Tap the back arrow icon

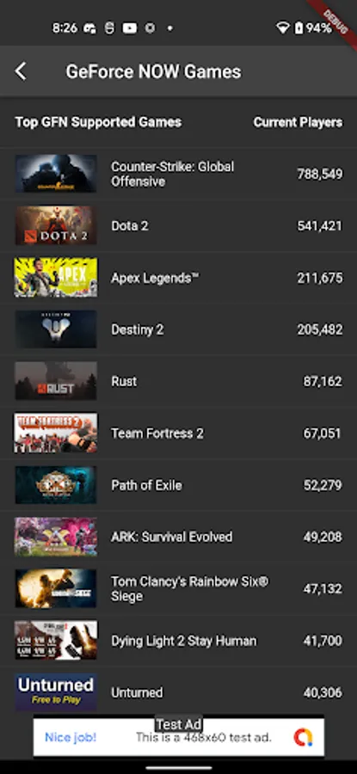(21, 71)
